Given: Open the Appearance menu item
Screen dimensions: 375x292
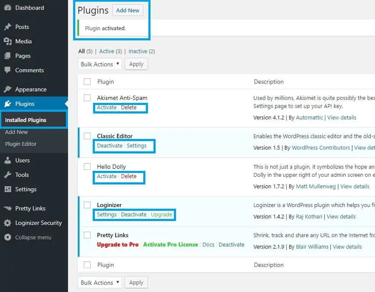Looking at the screenshot, I should point(31,89).
